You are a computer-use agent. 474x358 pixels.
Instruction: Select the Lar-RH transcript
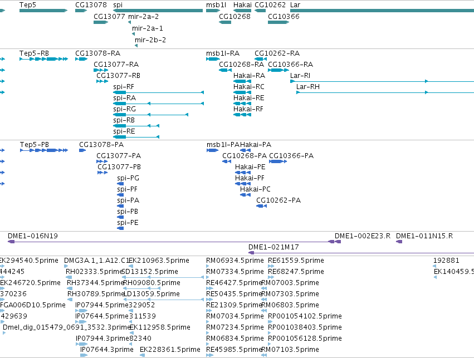tap(385, 92)
